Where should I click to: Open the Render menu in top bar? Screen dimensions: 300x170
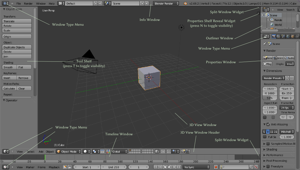pyautogui.click(x=28, y=4)
